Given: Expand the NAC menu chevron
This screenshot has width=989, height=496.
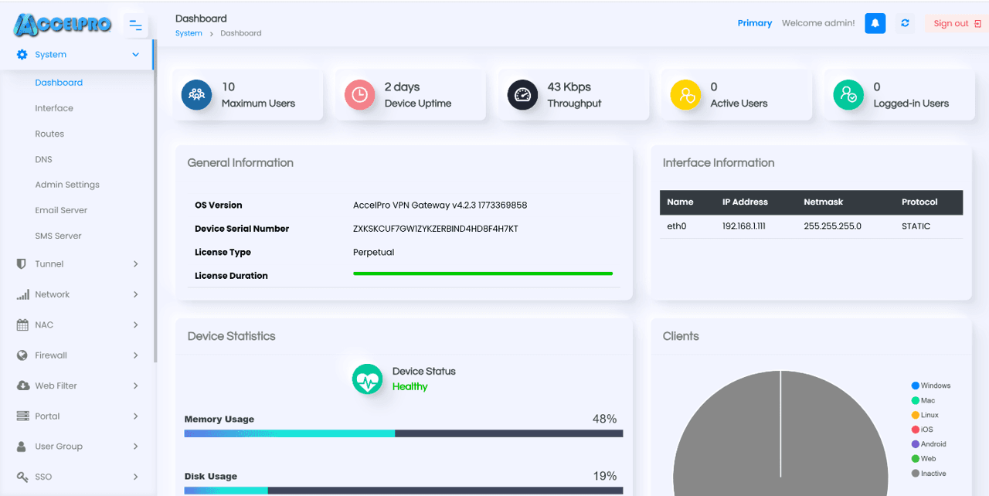Looking at the screenshot, I should coord(136,324).
